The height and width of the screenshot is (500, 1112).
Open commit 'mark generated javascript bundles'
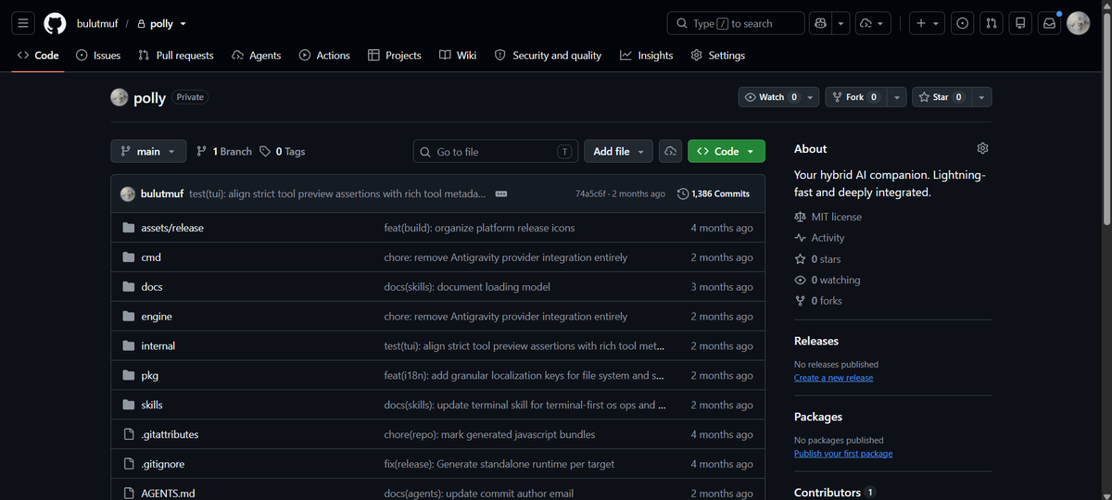(x=489, y=434)
